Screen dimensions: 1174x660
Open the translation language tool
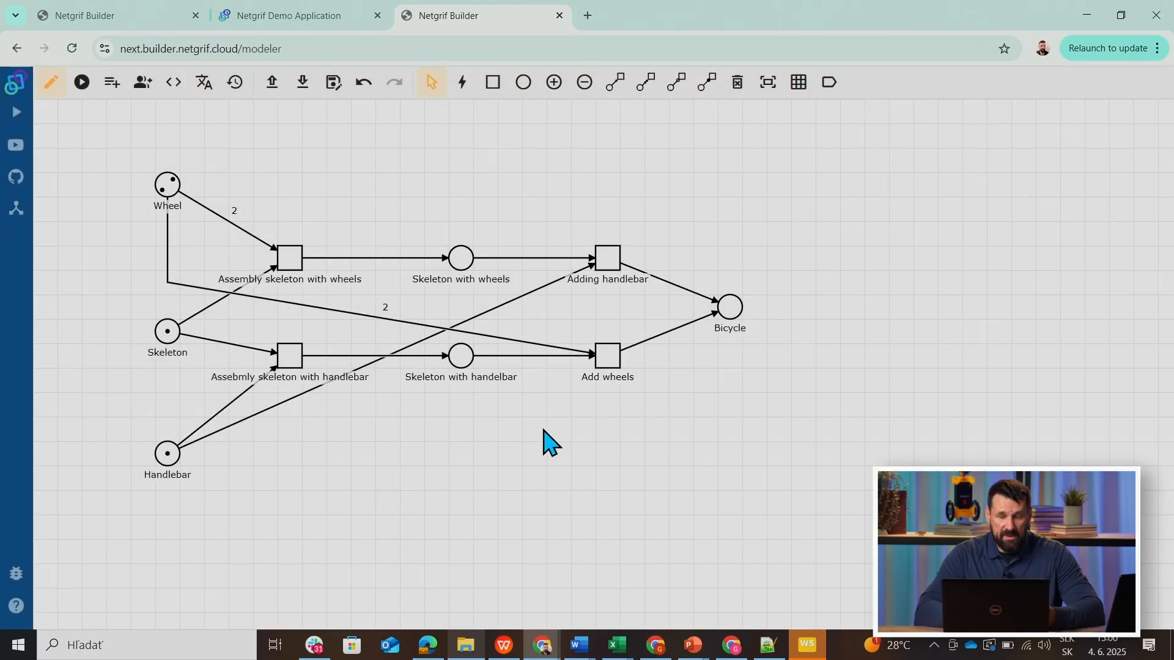click(x=204, y=82)
